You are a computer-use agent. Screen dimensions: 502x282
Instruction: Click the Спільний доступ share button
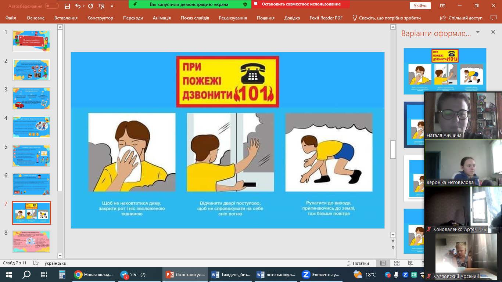pos(461,18)
